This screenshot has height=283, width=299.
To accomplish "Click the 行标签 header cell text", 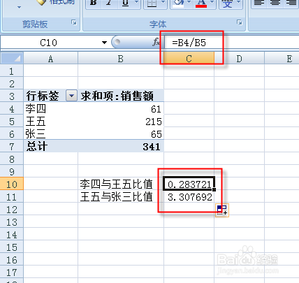I will [43, 96].
